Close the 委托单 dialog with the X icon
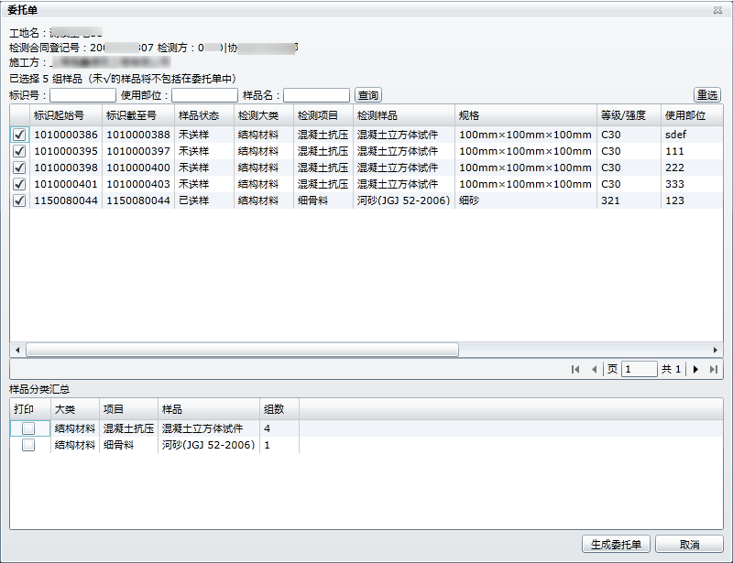 tap(717, 9)
